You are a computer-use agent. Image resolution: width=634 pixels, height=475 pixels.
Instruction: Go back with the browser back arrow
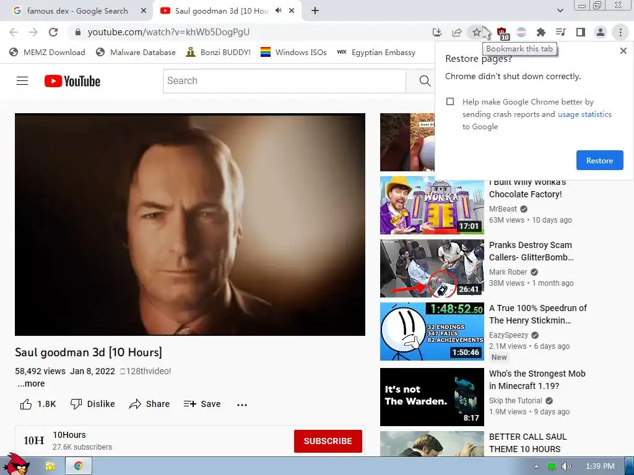pyautogui.click(x=14, y=32)
